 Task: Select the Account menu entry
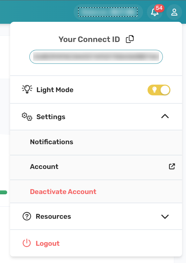[x=96, y=167]
